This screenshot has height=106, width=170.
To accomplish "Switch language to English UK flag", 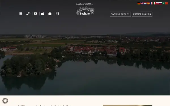I will pyautogui.click(x=142, y=3).
